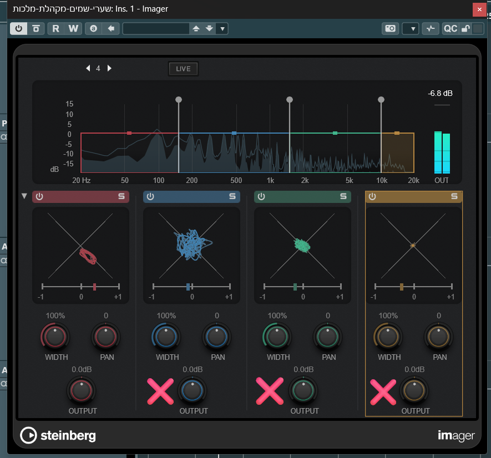Click the blue band level handle
The width and height of the screenshot is (491, 458).
tap(234, 133)
